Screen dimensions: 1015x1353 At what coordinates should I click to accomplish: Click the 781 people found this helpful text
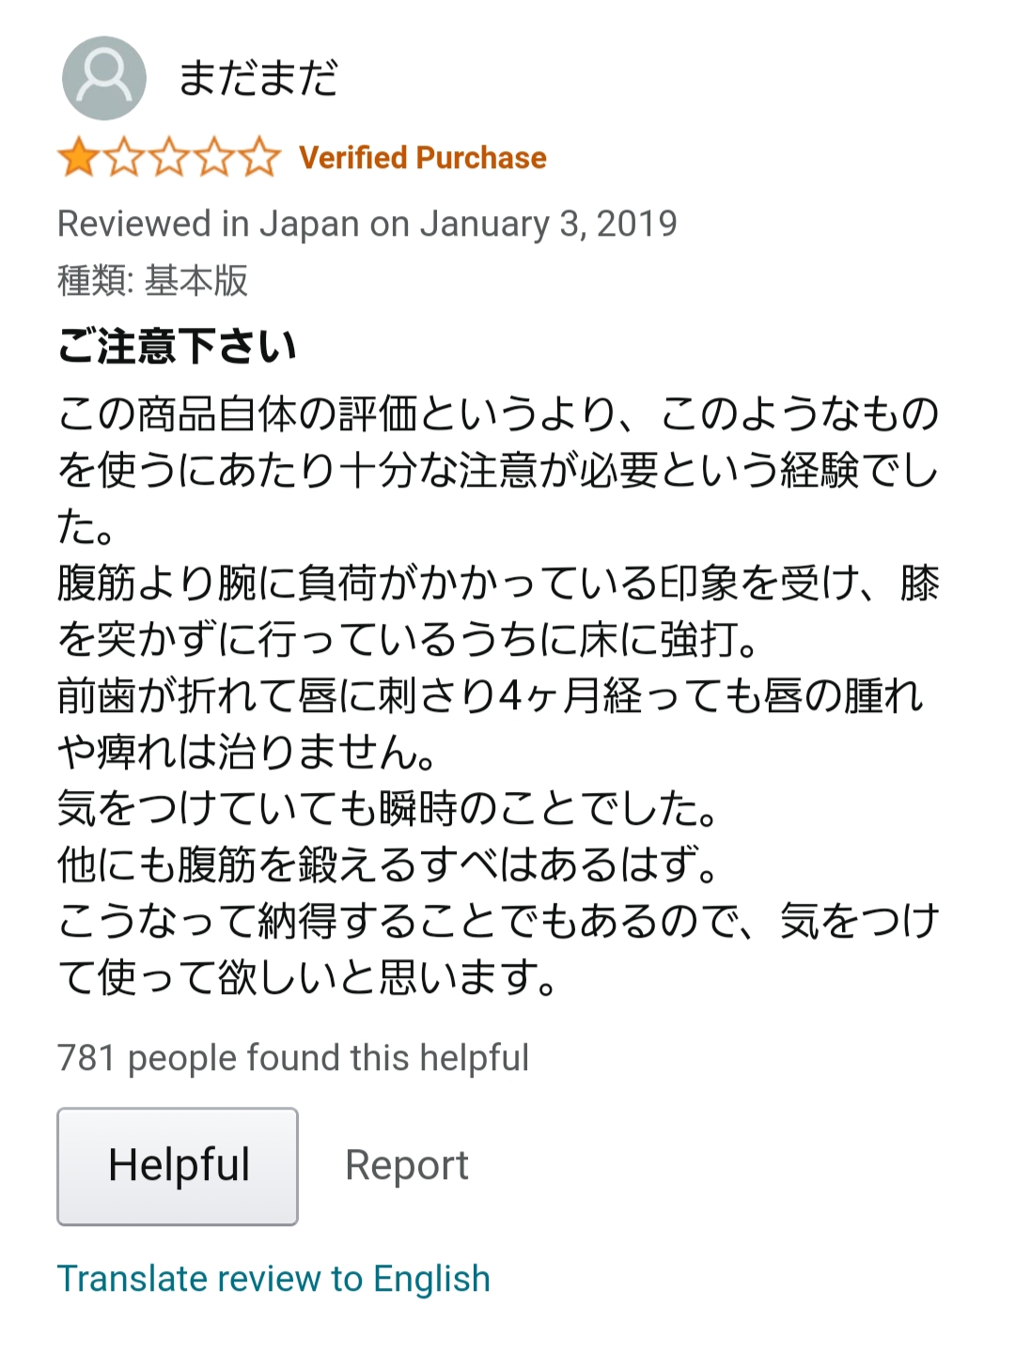click(293, 1058)
